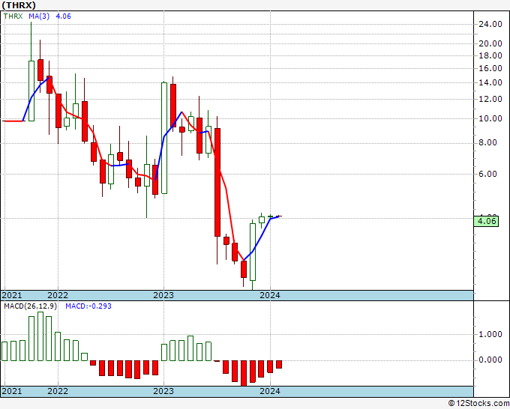Viewport: 510px width, 409px height.
Task: Click the 18.00 price axis label
Action: pos(490,55)
